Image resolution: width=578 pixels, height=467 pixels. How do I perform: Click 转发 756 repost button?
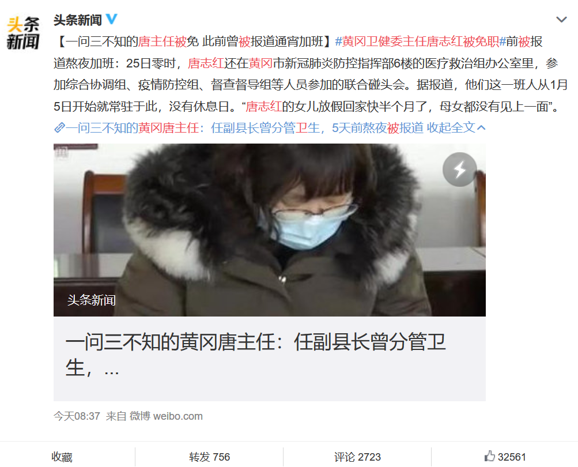209,457
